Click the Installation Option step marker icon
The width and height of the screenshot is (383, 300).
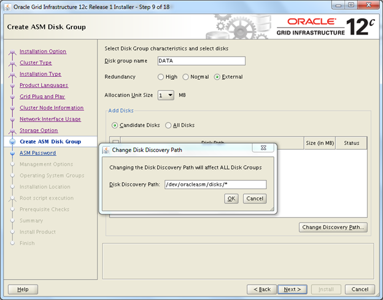(12, 52)
